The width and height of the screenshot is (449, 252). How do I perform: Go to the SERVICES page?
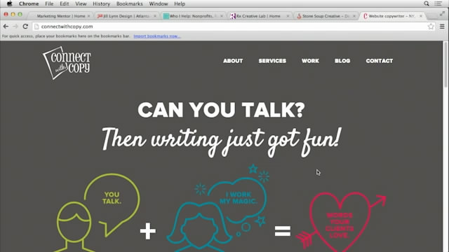point(272,61)
